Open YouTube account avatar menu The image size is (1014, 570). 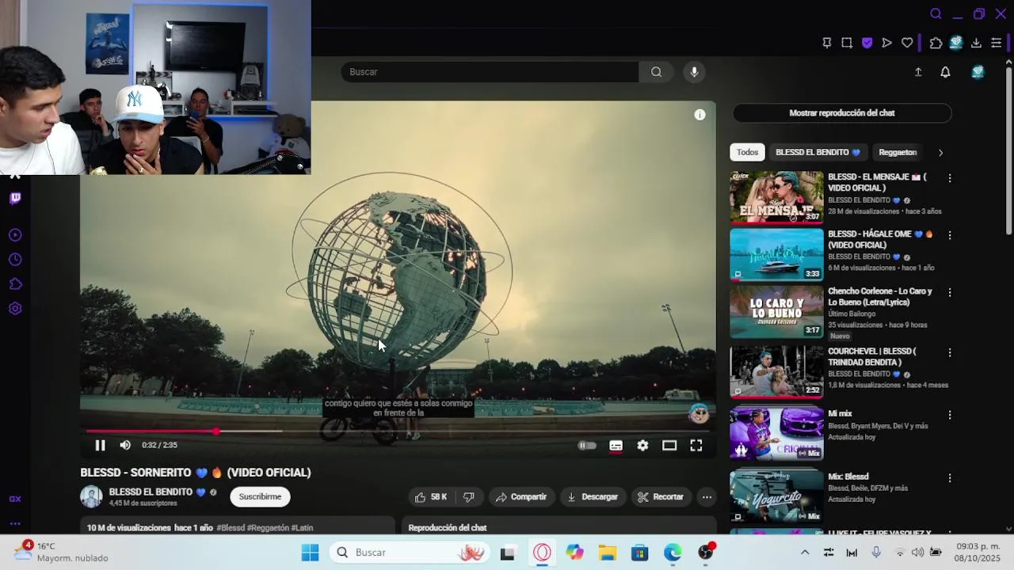pyautogui.click(x=978, y=72)
